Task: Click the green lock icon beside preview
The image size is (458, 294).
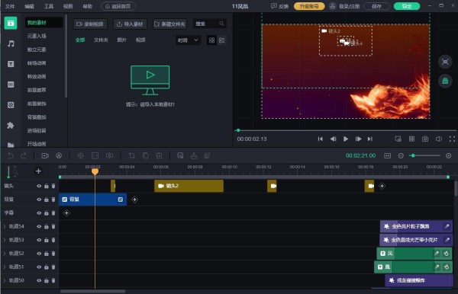Action: pos(445,81)
